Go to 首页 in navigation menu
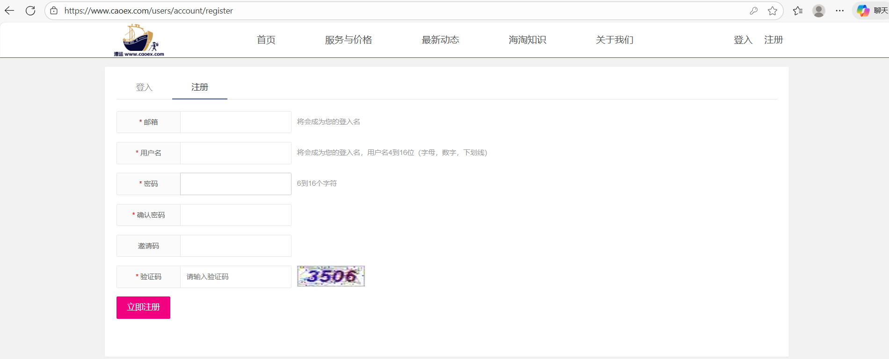The height and width of the screenshot is (359, 889). pos(266,40)
